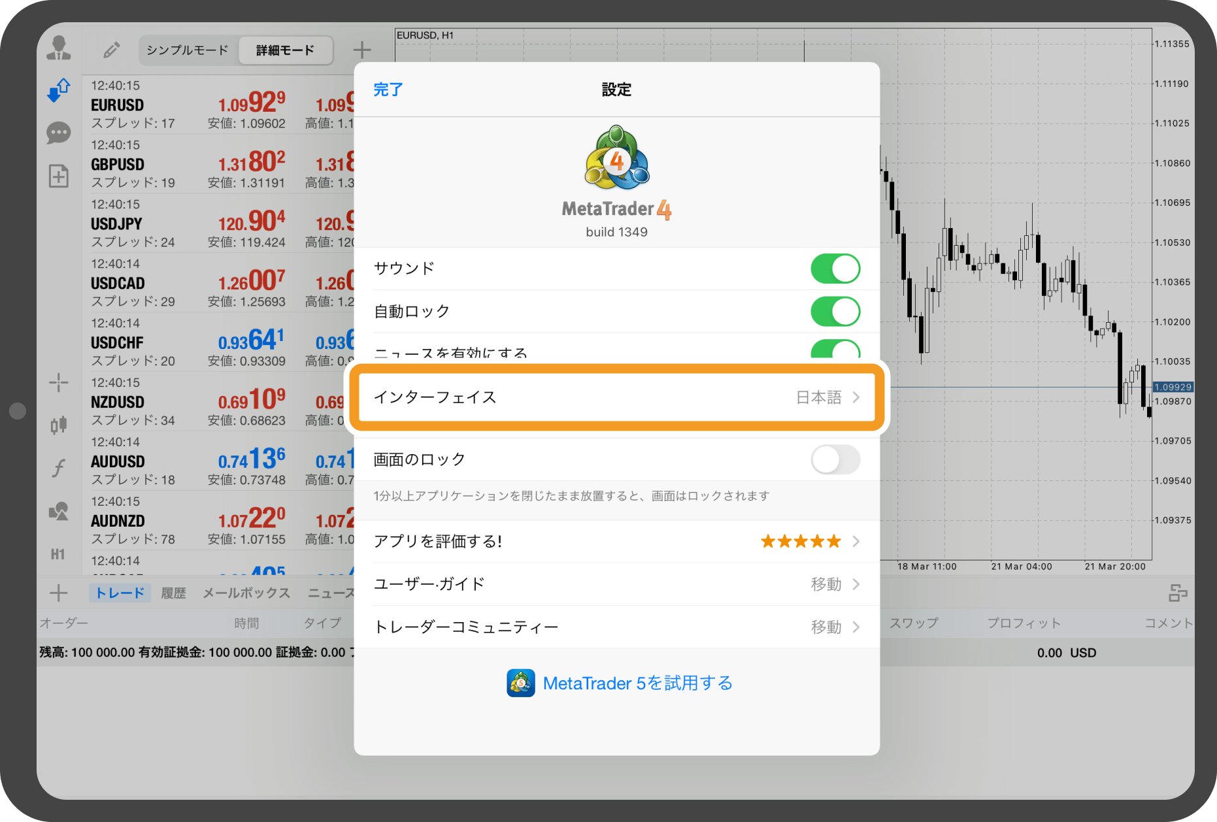Open the chat messages icon
1217x822 pixels.
[x=59, y=133]
